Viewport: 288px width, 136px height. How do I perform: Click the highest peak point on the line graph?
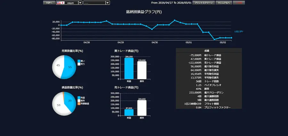point(174,20)
